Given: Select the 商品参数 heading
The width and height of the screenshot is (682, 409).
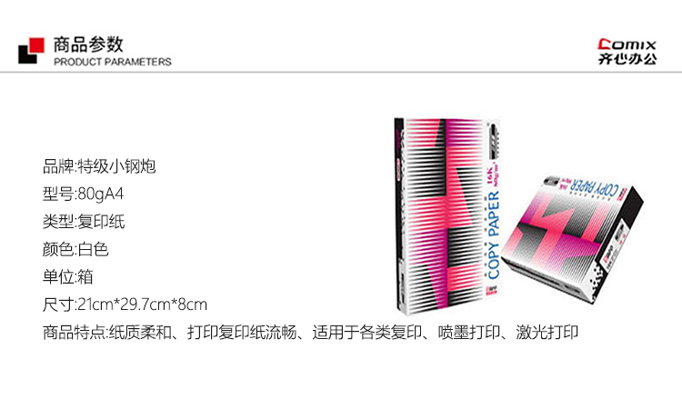Looking at the screenshot, I should pyautogui.click(x=88, y=45).
